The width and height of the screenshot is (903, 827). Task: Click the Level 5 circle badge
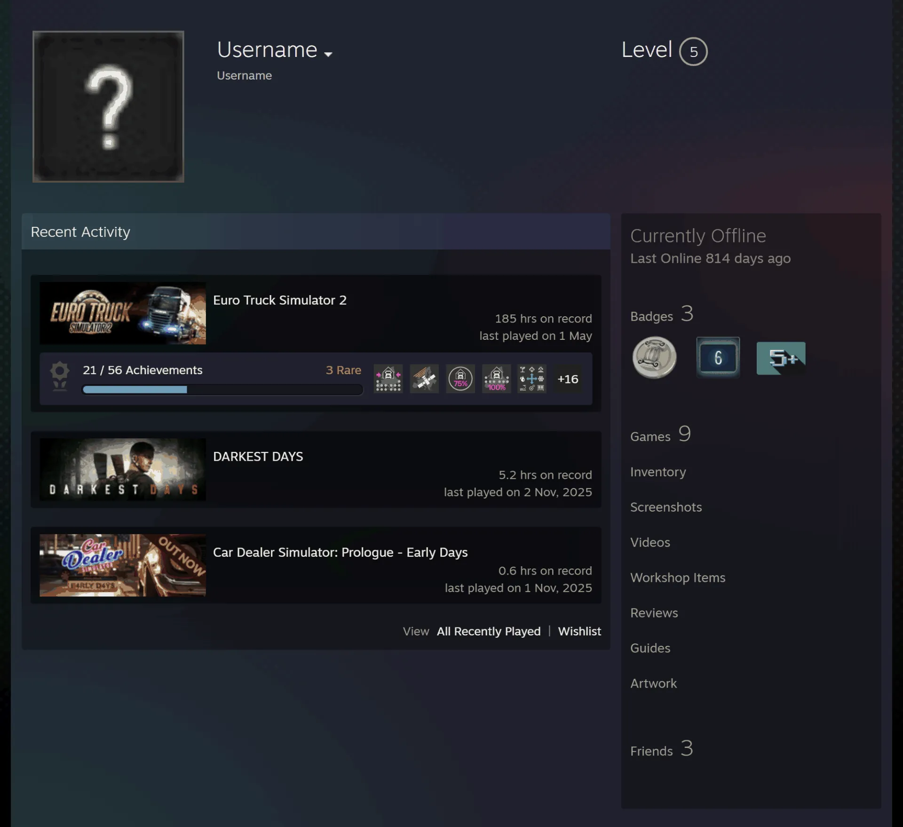[693, 51]
